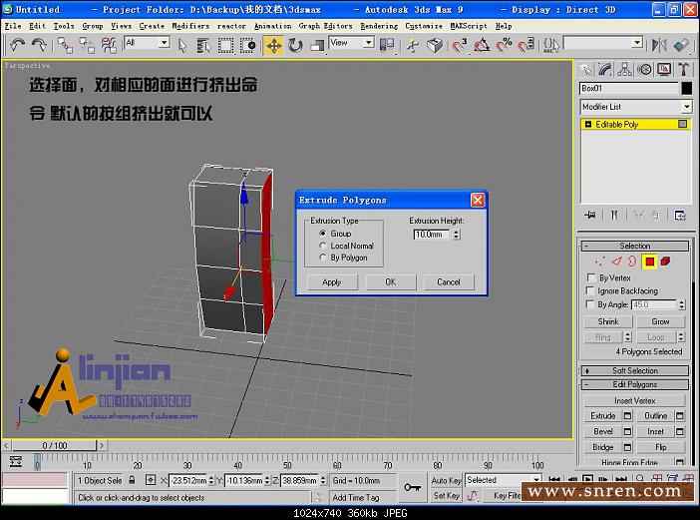The width and height of the screenshot is (700, 520).
Task: Open the Select by Name list
Action: [x=203, y=45]
